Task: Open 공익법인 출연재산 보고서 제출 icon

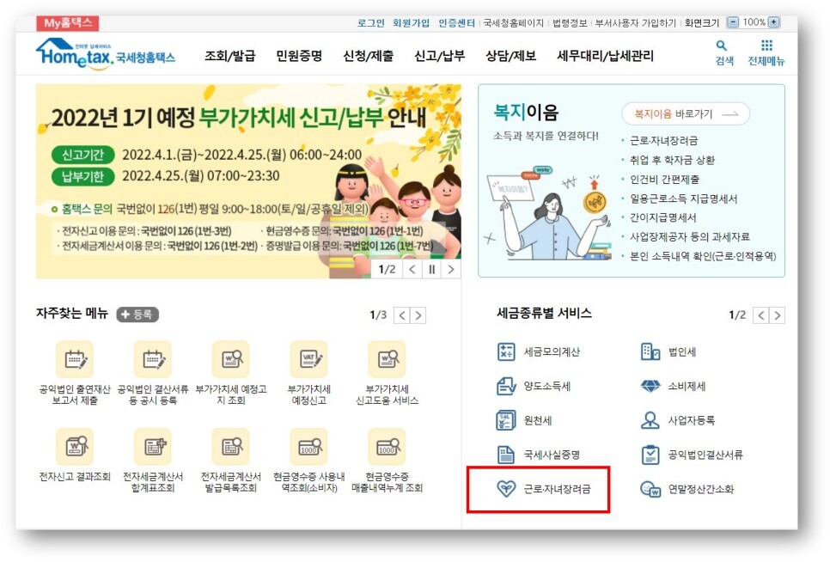Action: [75, 359]
